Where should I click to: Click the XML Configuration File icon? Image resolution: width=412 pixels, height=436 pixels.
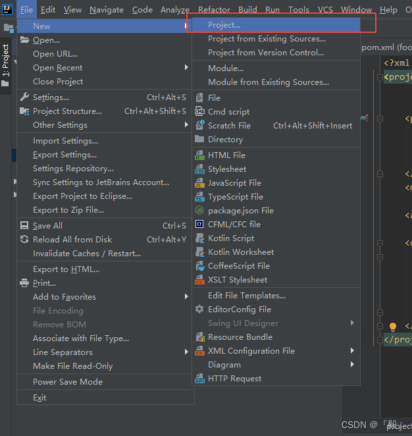[199, 351]
